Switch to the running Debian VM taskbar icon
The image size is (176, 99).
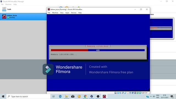click(104, 97)
